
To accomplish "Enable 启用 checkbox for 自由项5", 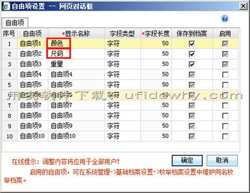I will point(225,85).
